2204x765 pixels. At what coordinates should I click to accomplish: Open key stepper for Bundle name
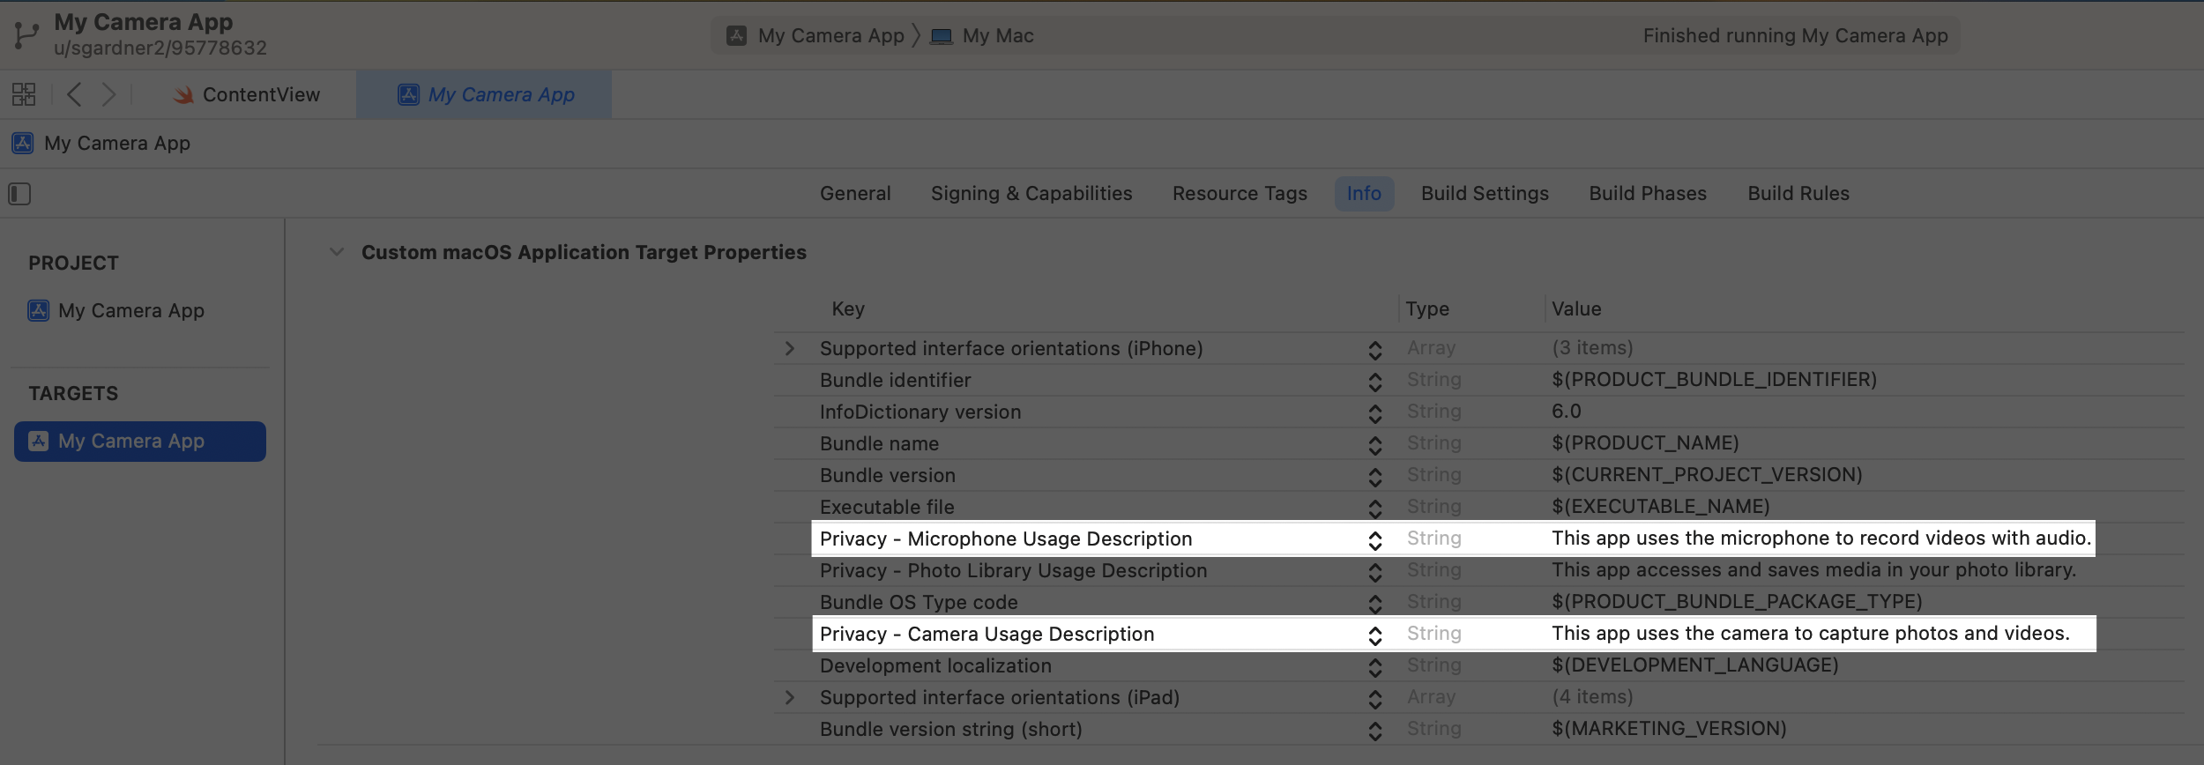tap(1374, 445)
